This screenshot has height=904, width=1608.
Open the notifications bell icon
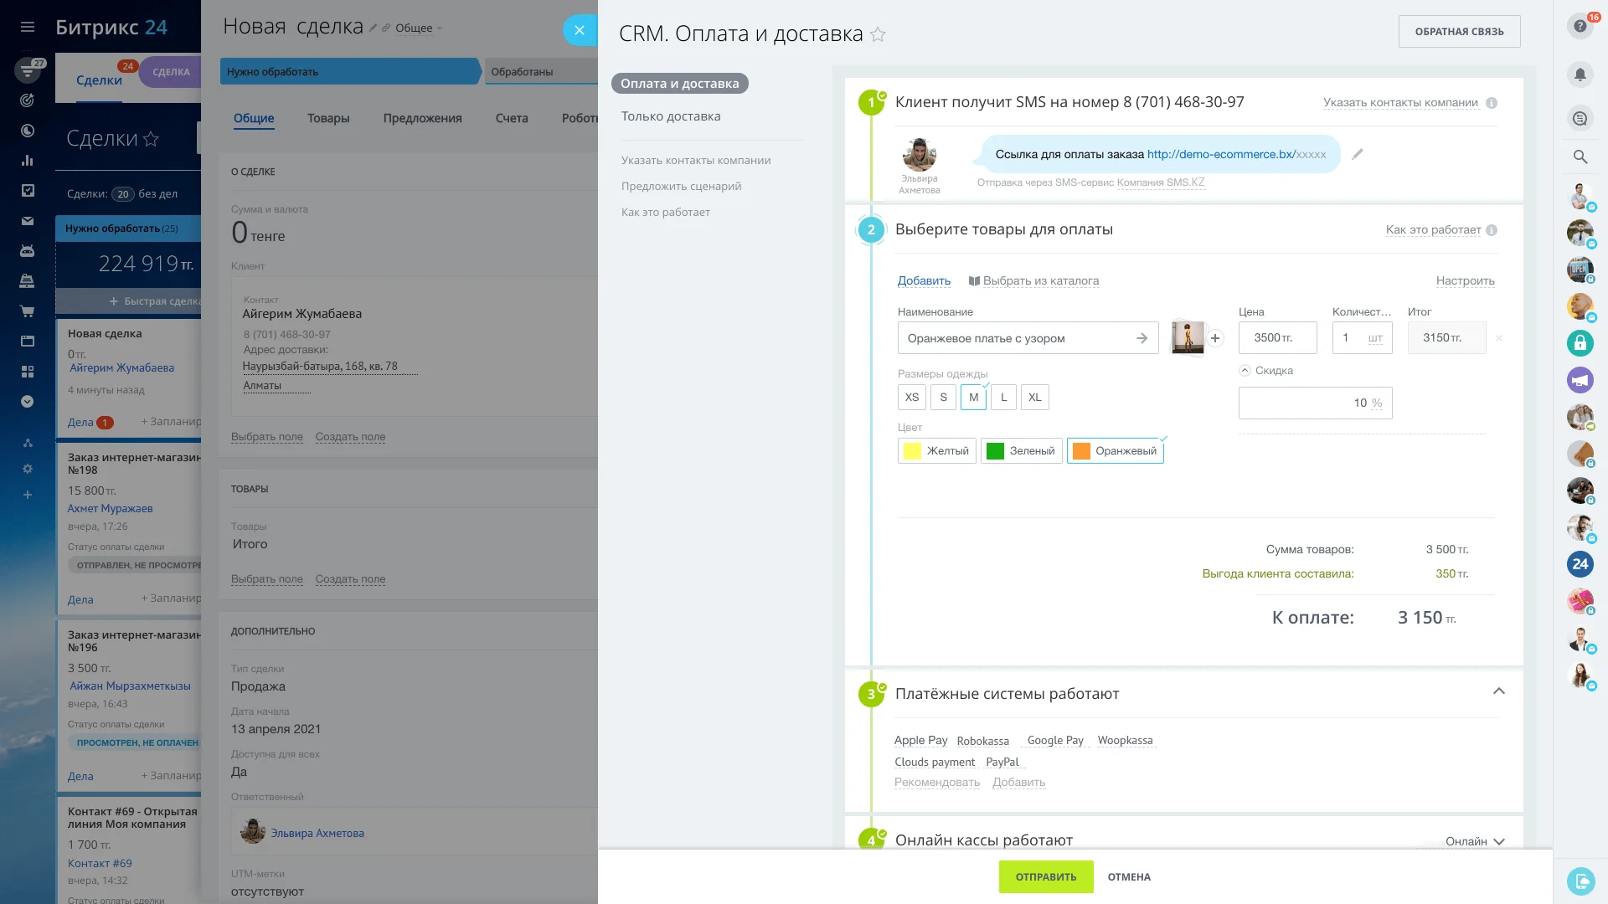(x=1580, y=74)
